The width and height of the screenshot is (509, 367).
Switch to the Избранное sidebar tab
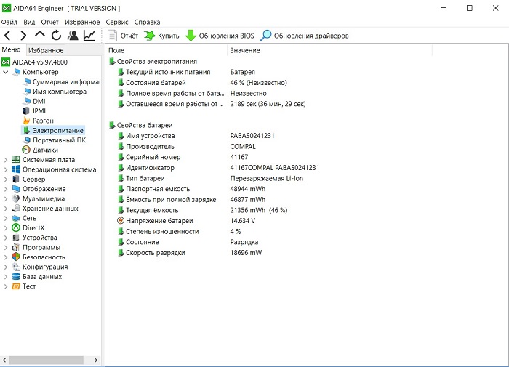pyautogui.click(x=46, y=50)
